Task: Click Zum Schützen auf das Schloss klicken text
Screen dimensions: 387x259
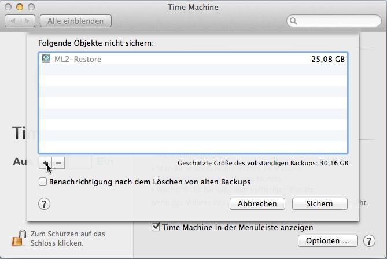Action: 68,239
